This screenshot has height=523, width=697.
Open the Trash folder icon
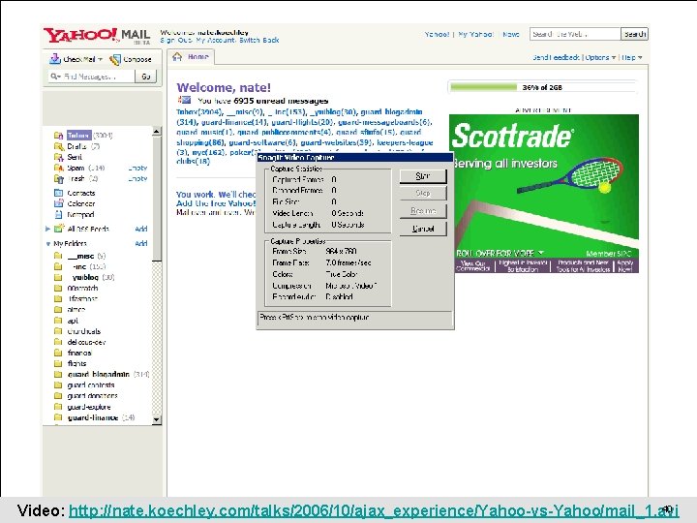coord(59,178)
